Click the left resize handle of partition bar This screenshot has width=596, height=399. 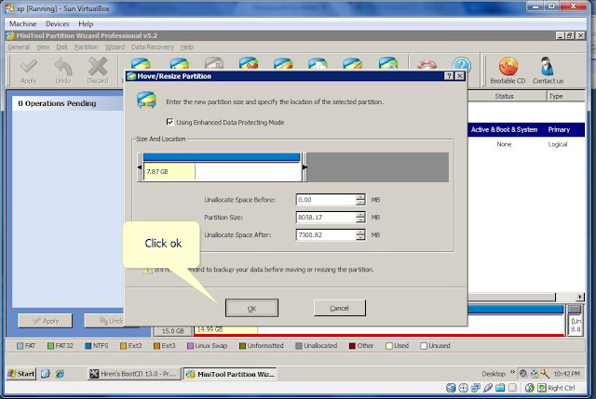tap(140, 167)
